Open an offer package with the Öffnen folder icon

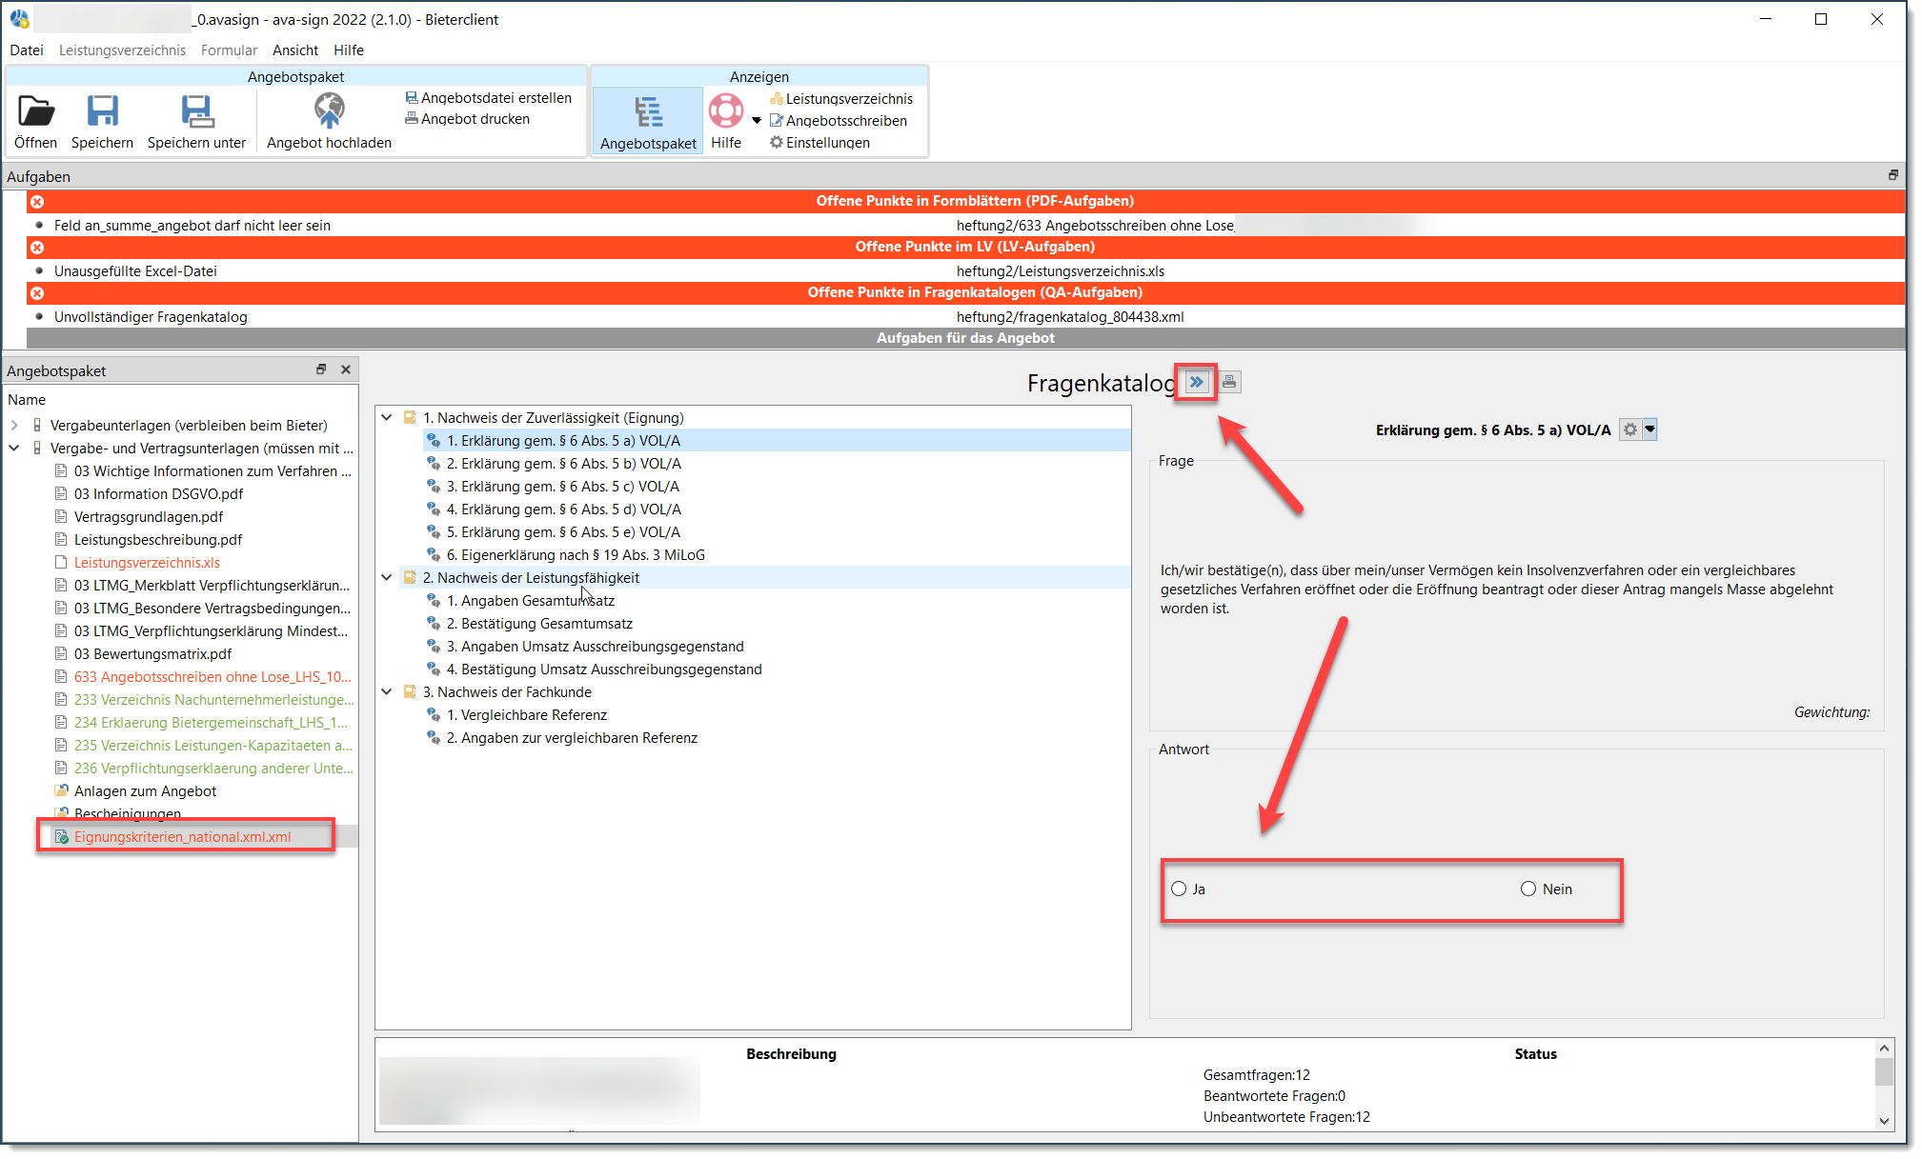[x=36, y=111]
